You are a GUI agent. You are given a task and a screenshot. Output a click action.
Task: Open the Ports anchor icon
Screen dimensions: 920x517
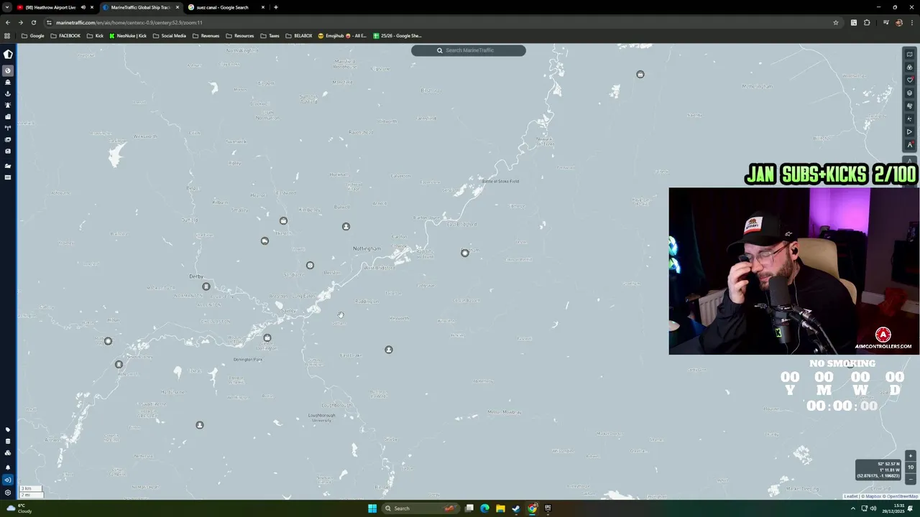8,93
